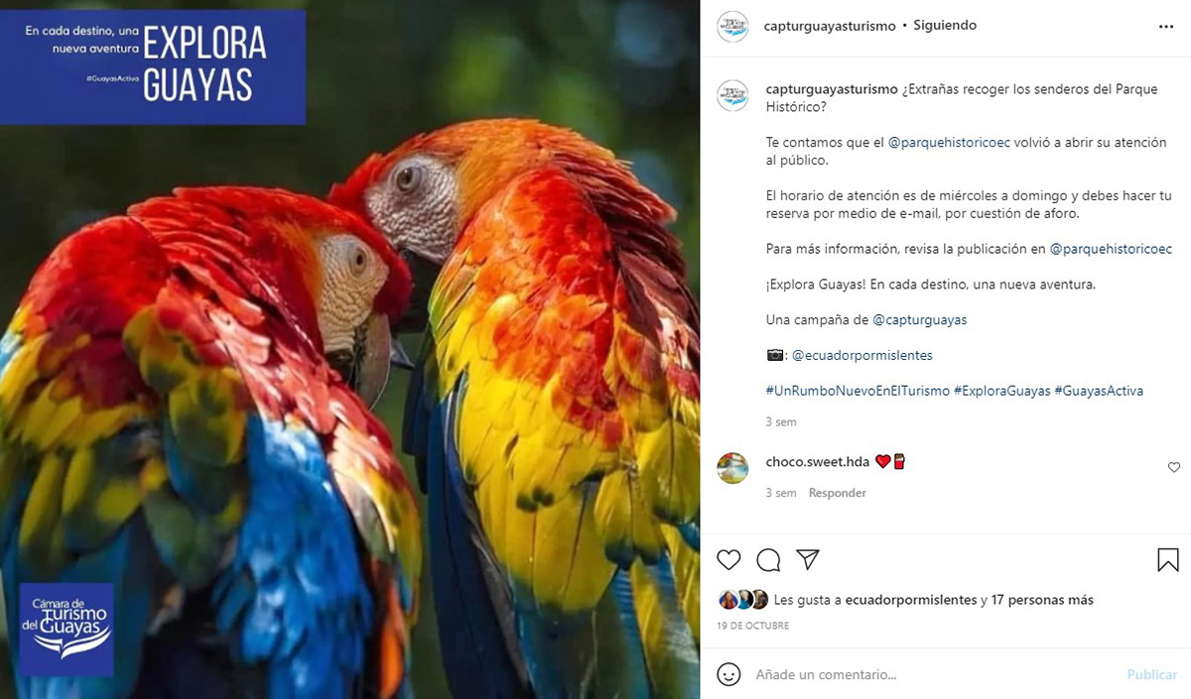Open the @parquehistoricoec mention in first paragraph
The image size is (1191, 699).
(949, 143)
